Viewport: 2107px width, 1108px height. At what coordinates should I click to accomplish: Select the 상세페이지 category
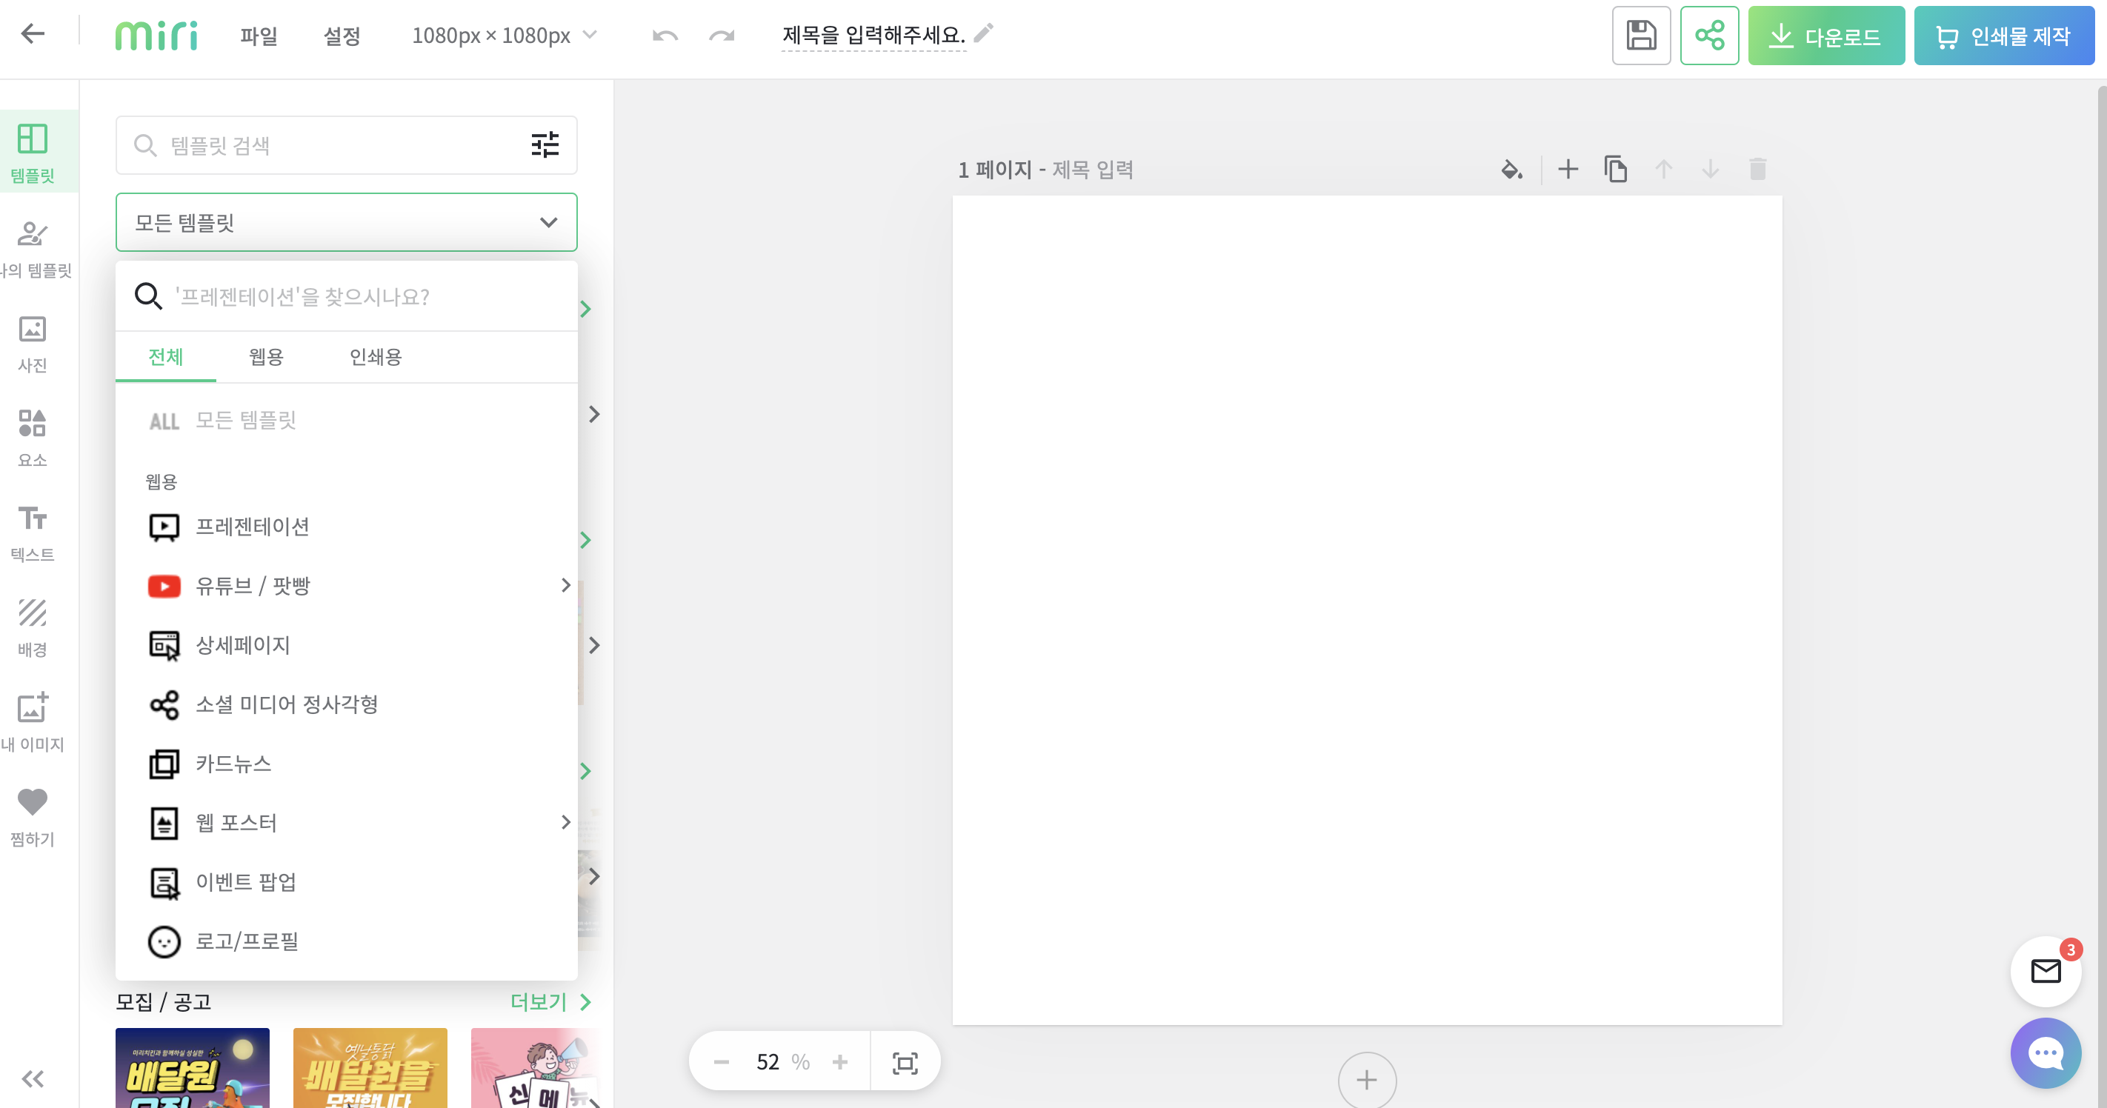tap(346, 645)
